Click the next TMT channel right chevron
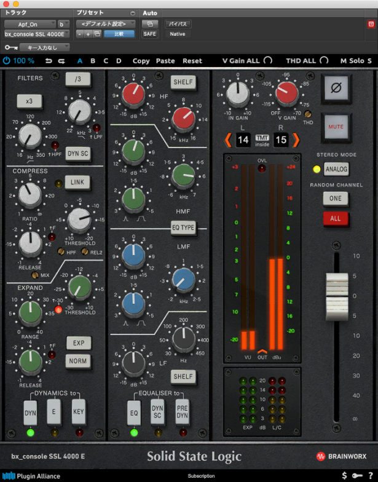Viewport: 378px width, 482px height. (x=296, y=140)
